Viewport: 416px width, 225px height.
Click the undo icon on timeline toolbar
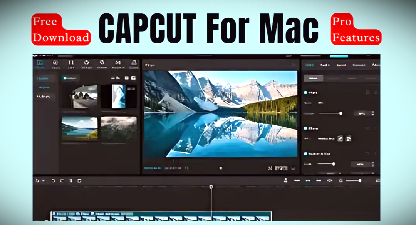point(53,181)
